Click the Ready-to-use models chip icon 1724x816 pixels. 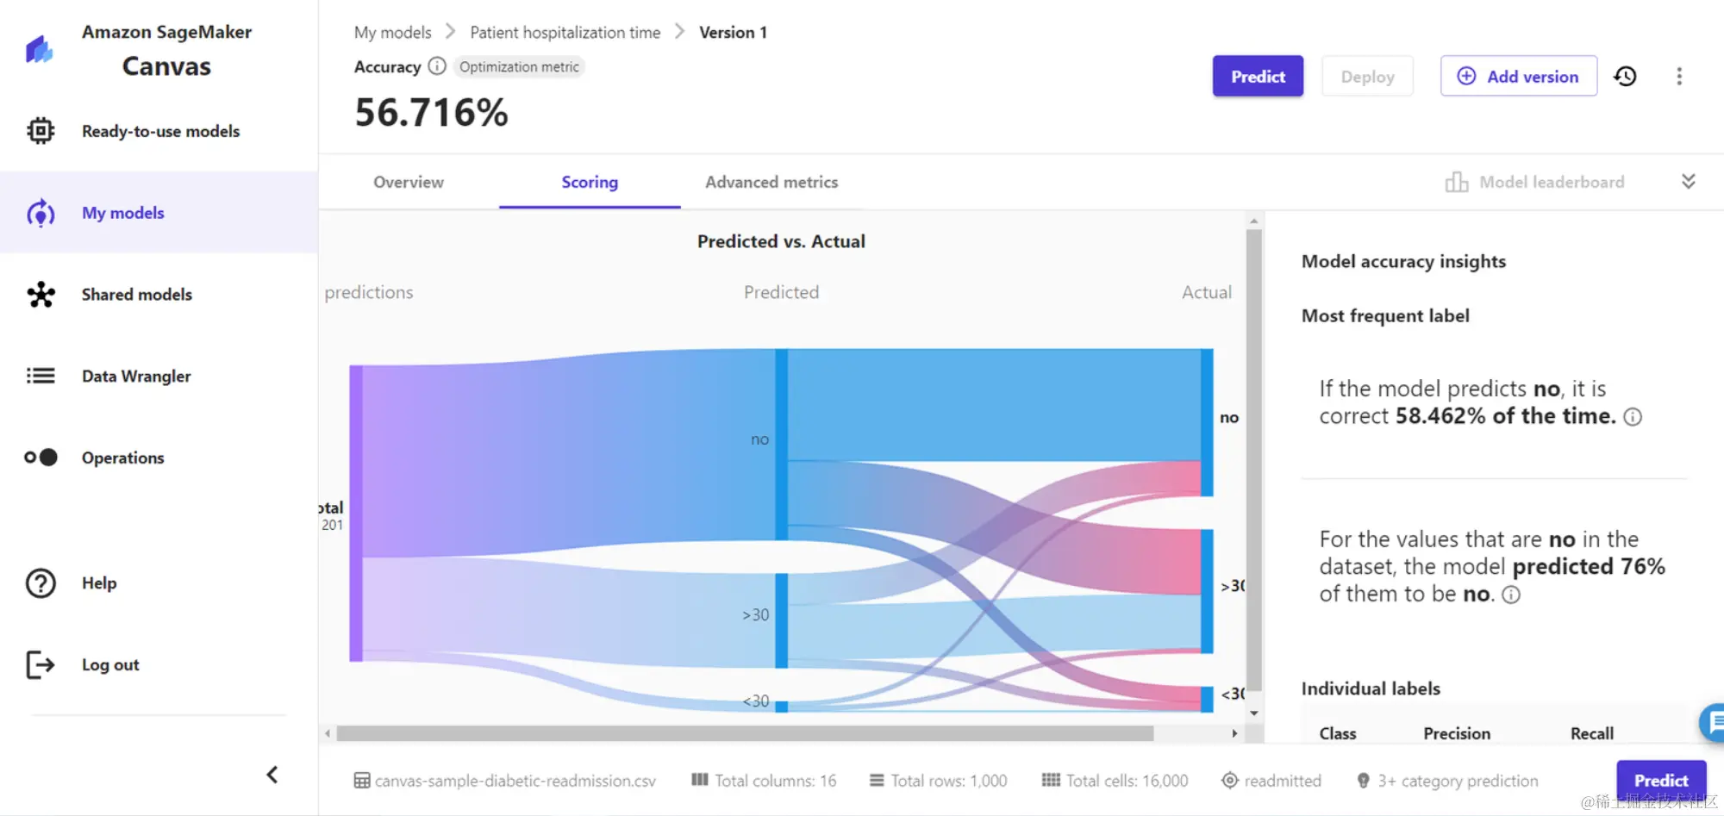pos(41,131)
